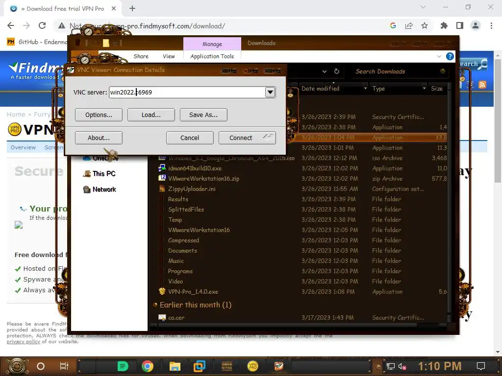The width and height of the screenshot is (502, 376).
Task: Click the Save As... button
Action: [x=203, y=115]
